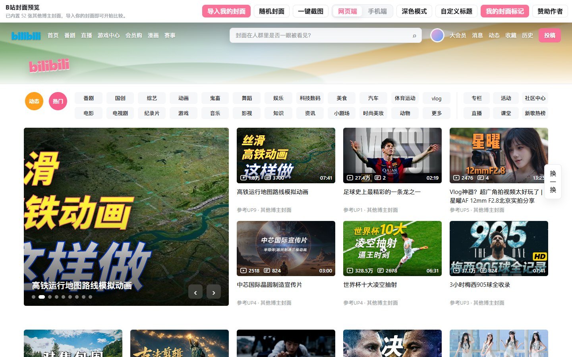The height and width of the screenshot is (357, 572).
Task: Click the bilibili logo in the navbar
Action: (x=26, y=36)
